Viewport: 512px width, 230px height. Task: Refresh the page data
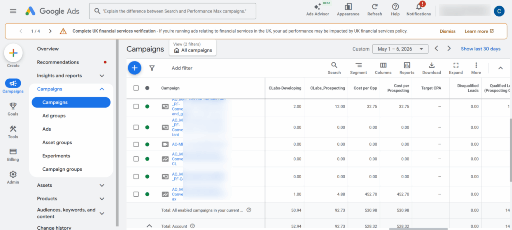point(375,10)
